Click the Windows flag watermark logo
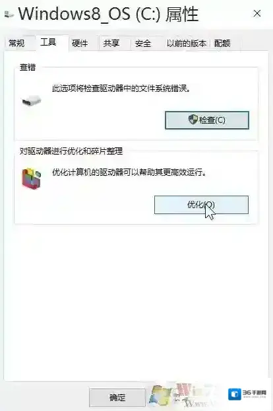 point(161,395)
